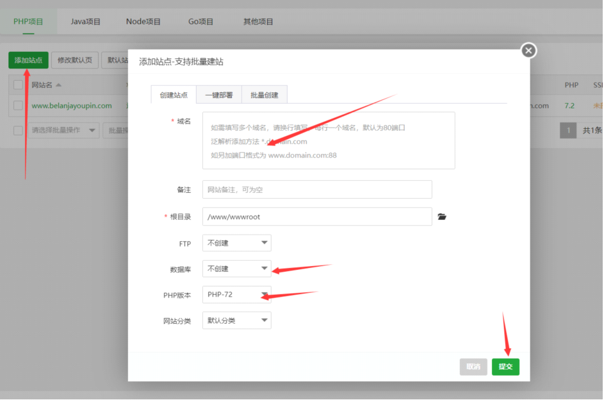
Task: Click the 备注 input field
Action: (317, 190)
